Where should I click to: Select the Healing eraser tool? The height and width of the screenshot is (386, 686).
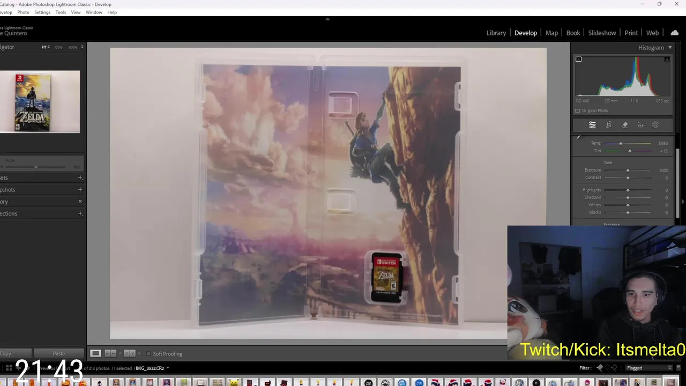(625, 125)
